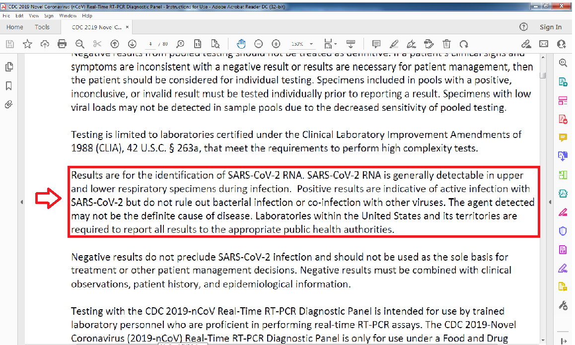Viewport: 575px width, 345px height.
Task: Click the pink Redact pen icon in the right pane
Action: pos(563,212)
